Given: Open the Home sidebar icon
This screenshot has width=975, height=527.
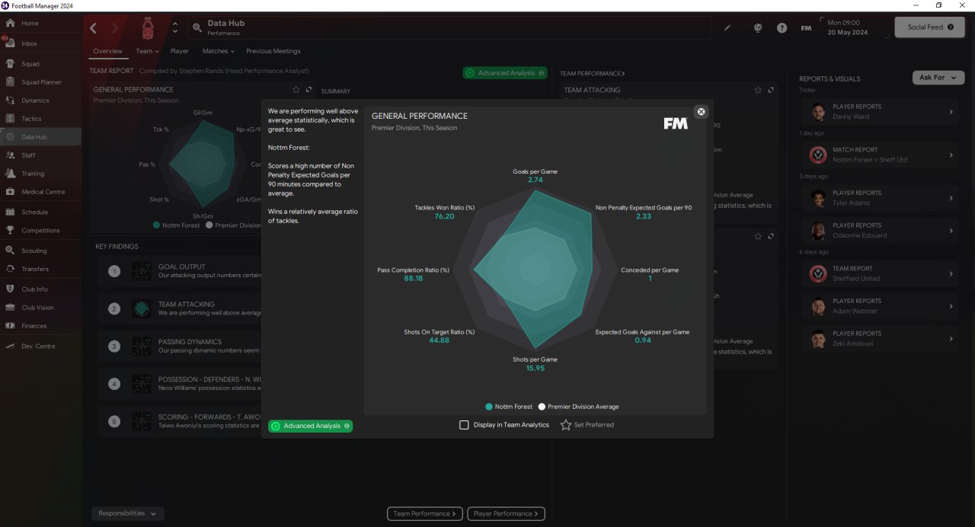Looking at the screenshot, I should click(x=10, y=24).
